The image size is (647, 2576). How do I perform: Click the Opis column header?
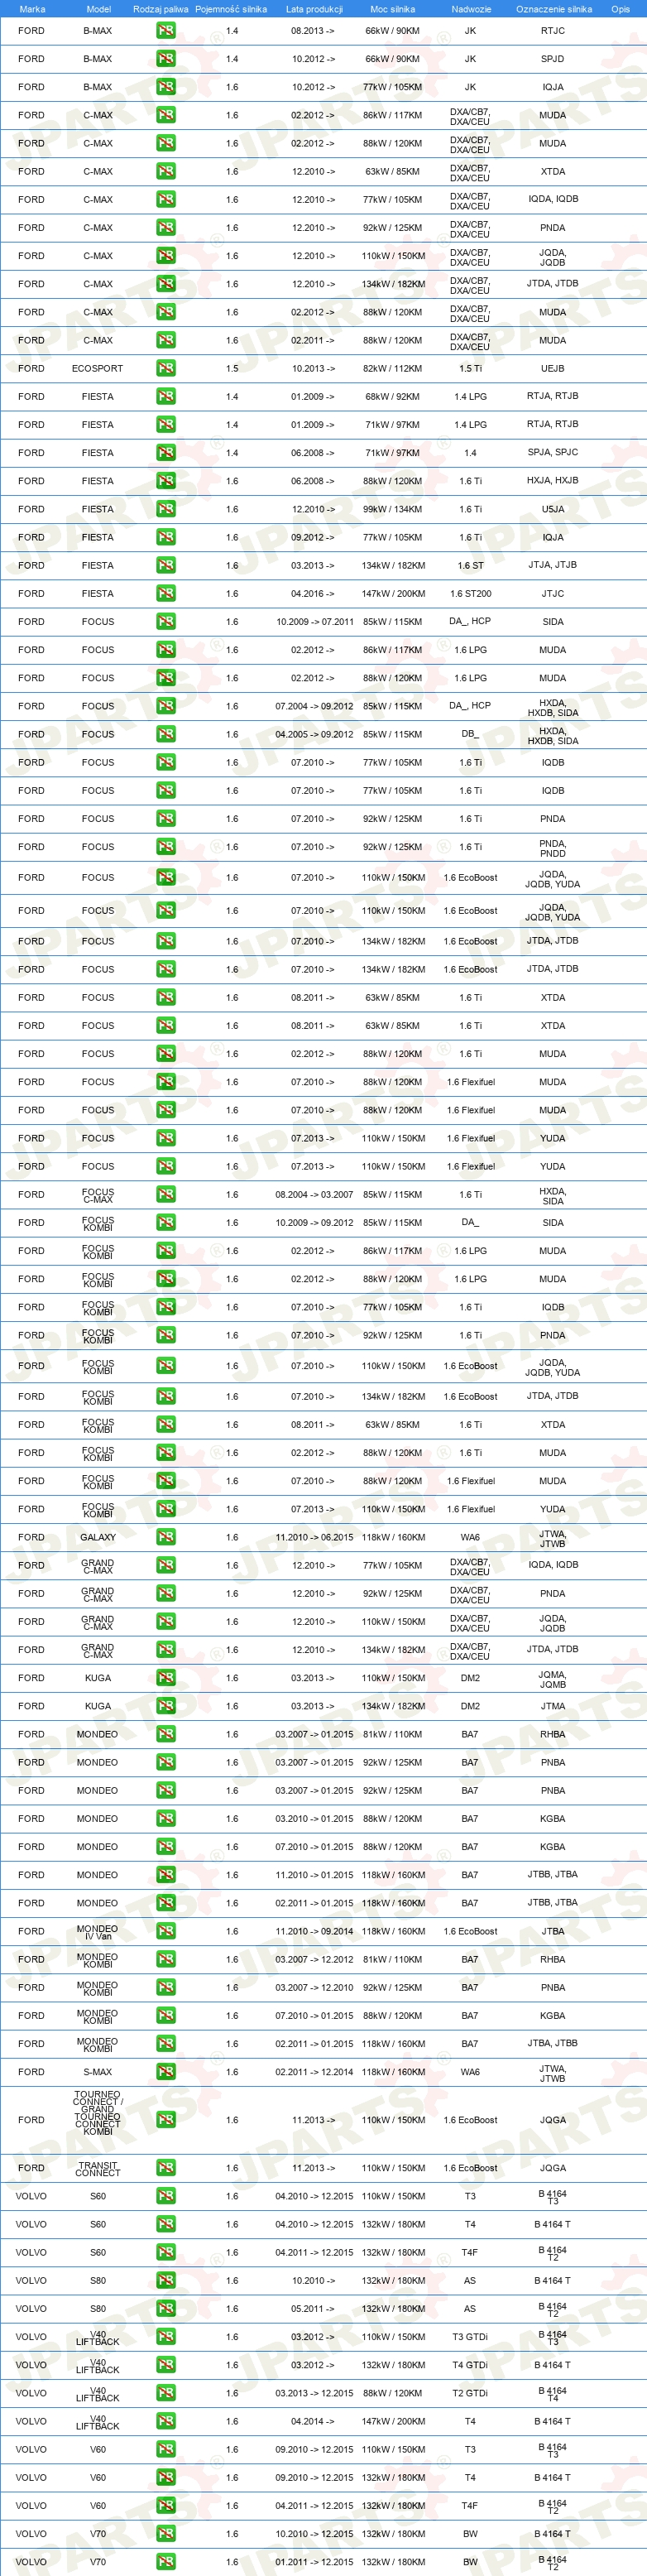point(621,9)
